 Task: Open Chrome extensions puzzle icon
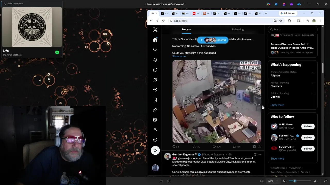(289, 21)
